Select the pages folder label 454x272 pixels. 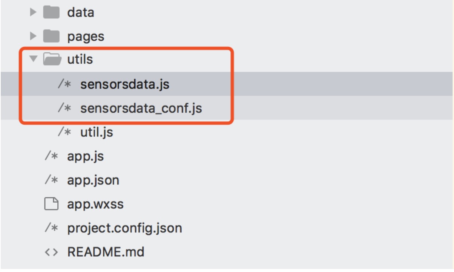[86, 37]
